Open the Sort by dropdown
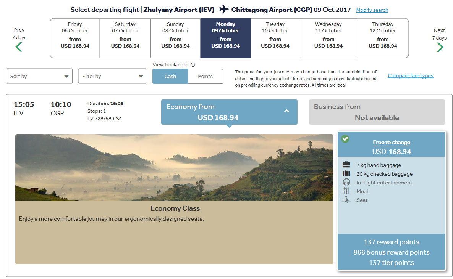This screenshot has width=453, height=279. click(39, 76)
